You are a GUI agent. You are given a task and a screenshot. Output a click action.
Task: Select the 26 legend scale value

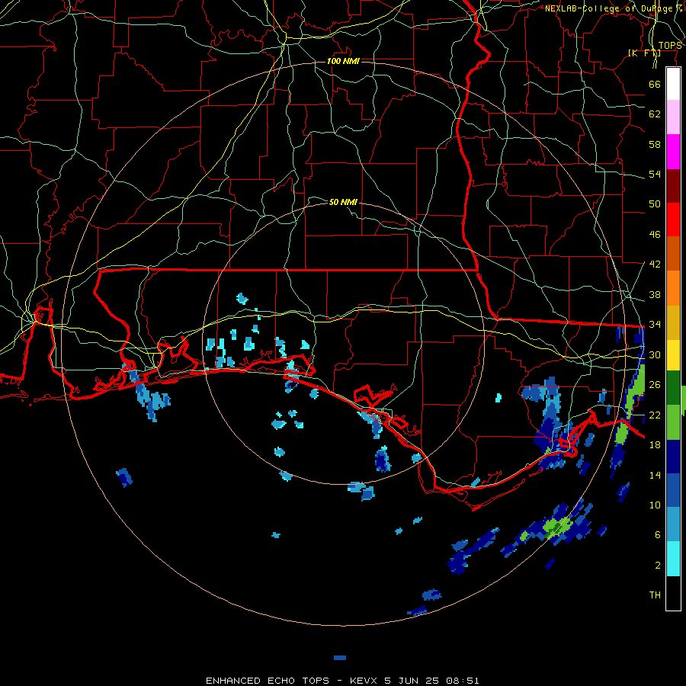655,385
